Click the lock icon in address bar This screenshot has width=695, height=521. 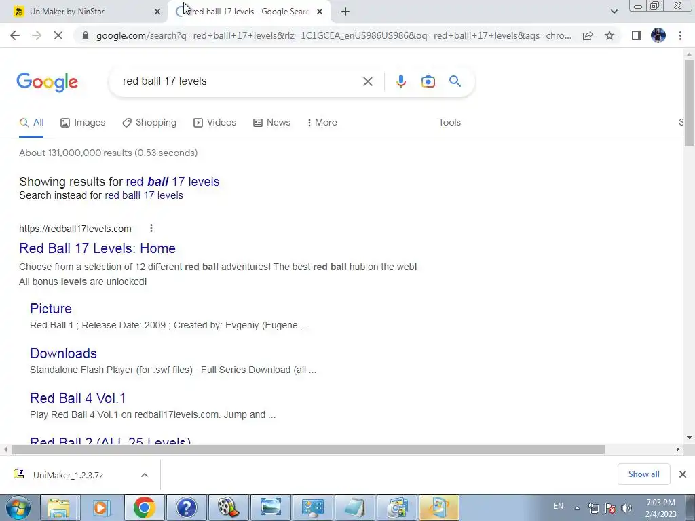tap(86, 35)
